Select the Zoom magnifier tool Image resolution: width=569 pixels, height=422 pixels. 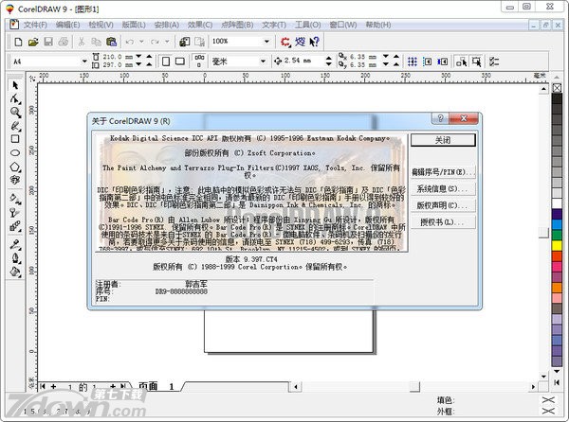coord(15,112)
